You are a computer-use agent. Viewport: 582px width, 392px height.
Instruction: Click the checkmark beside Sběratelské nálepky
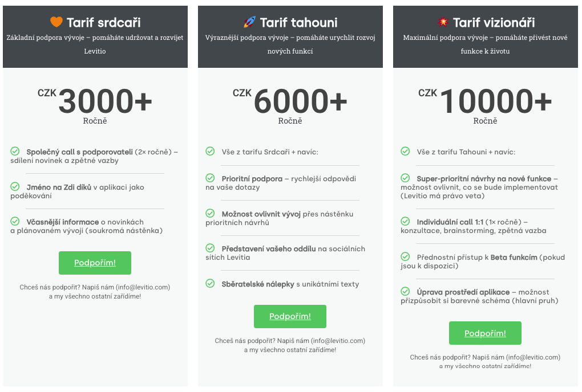[210, 283]
